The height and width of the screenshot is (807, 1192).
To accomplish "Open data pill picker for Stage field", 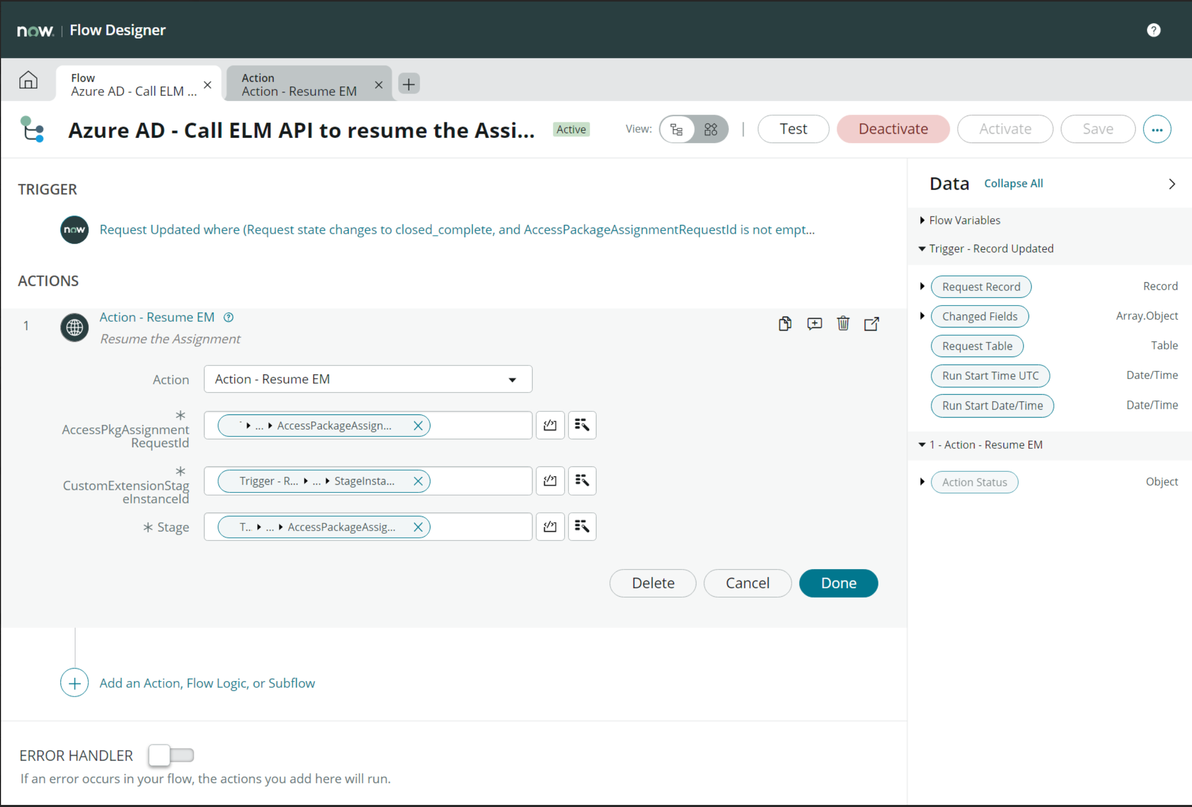I will pyautogui.click(x=582, y=527).
